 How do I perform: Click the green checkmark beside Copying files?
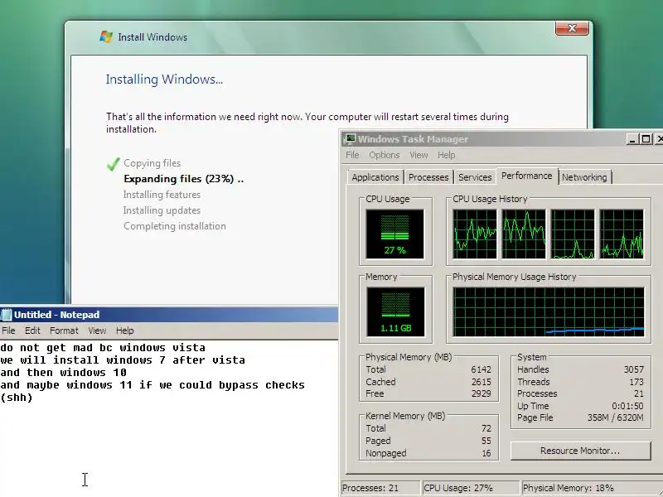[x=113, y=164]
